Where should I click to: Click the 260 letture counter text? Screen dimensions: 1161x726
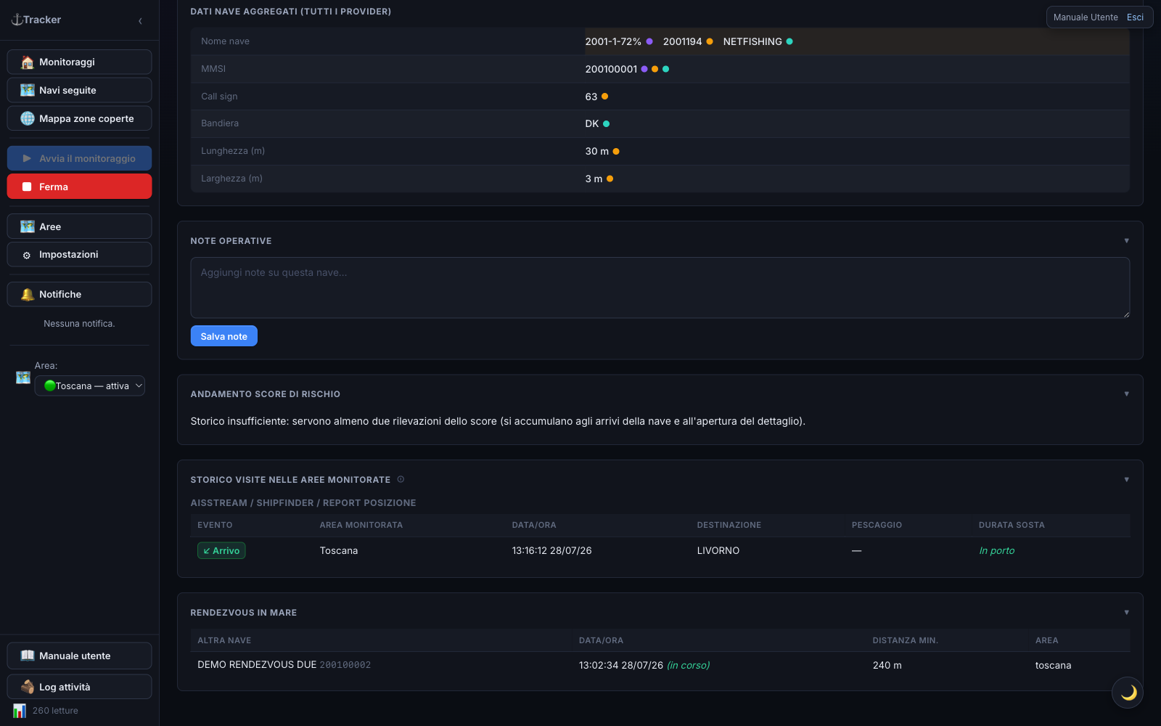point(55,711)
